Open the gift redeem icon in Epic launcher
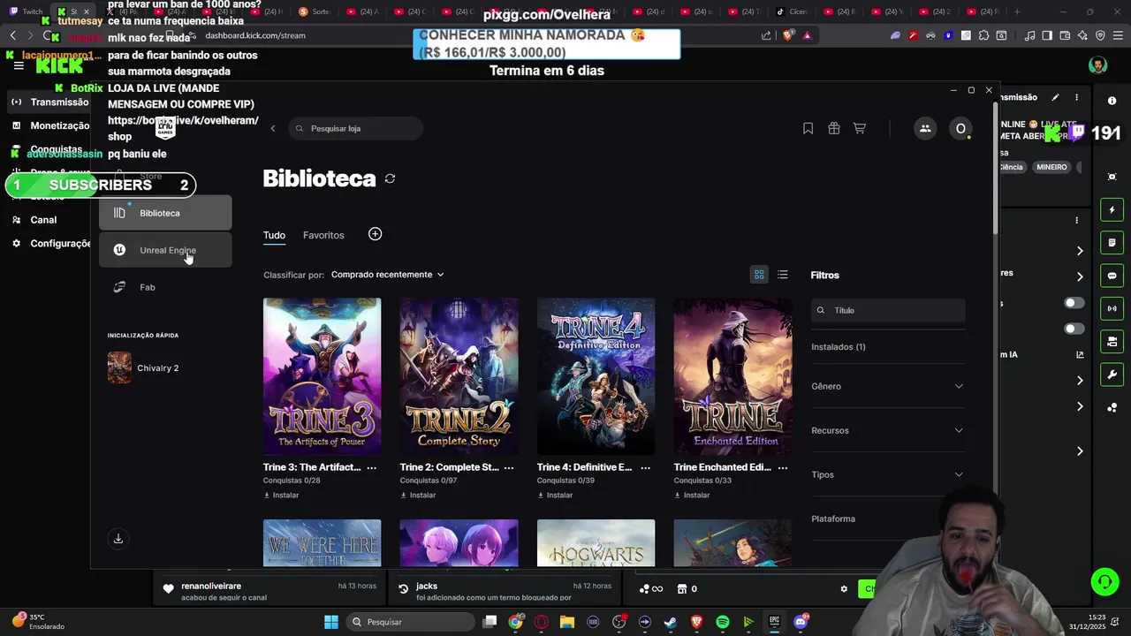1131x636 pixels. point(833,129)
